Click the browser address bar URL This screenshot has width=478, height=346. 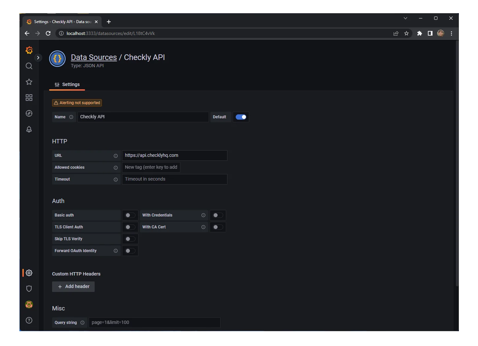pos(111,33)
